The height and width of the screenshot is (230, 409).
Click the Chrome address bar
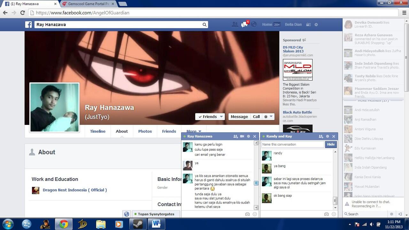pyautogui.click(x=213, y=13)
